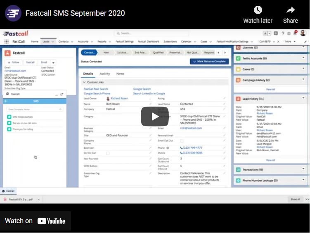Open the Richard Rosen lead owner link
The width and height of the screenshot is (310, 233).
119,98
